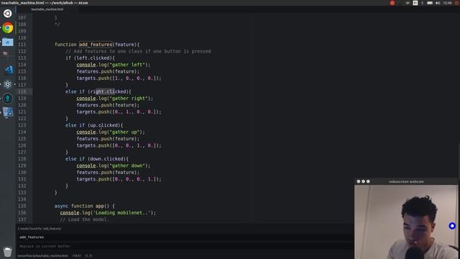460x259 pixels.
Task: Click the 'Loading mobilenet..' log line
Action: pos(108,213)
